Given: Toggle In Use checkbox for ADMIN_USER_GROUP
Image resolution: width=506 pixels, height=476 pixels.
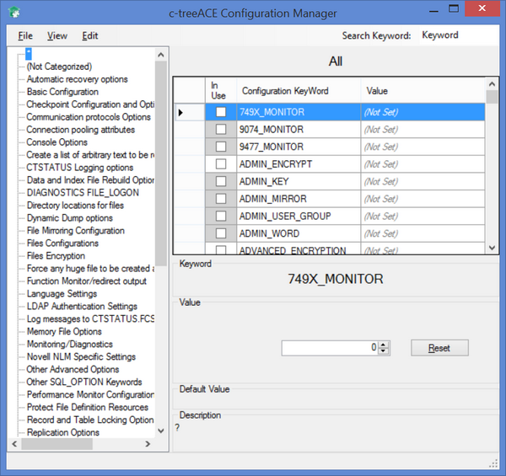Looking at the screenshot, I should point(220,216).
